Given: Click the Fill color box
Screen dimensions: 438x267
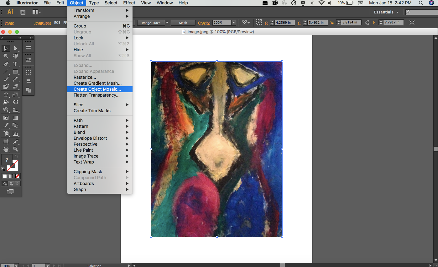Looking at the screenshot, I should click(x=7, y=159).
